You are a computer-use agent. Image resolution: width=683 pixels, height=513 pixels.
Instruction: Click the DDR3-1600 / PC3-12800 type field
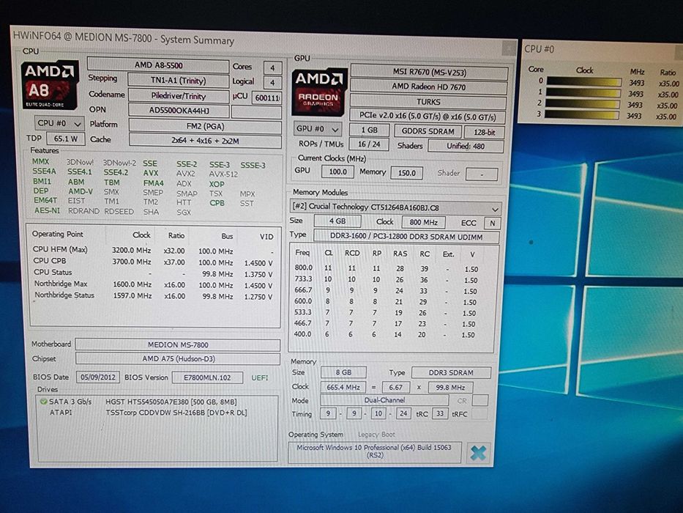point(406,237)
